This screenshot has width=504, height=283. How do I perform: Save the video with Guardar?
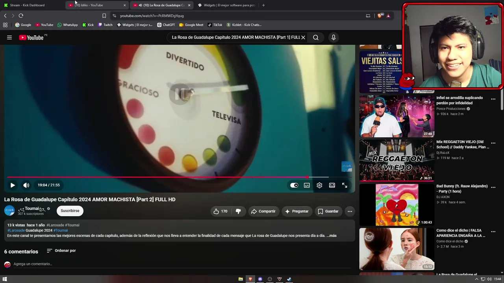coord(328,211)
